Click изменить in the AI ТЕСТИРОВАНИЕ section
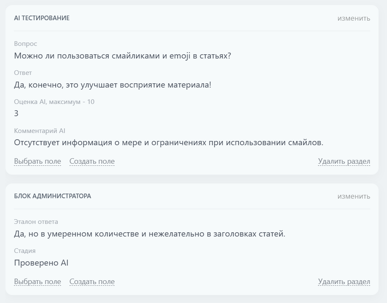Image resolution: width=387 pixels, height=303 pixels. (x=354, y=18)
